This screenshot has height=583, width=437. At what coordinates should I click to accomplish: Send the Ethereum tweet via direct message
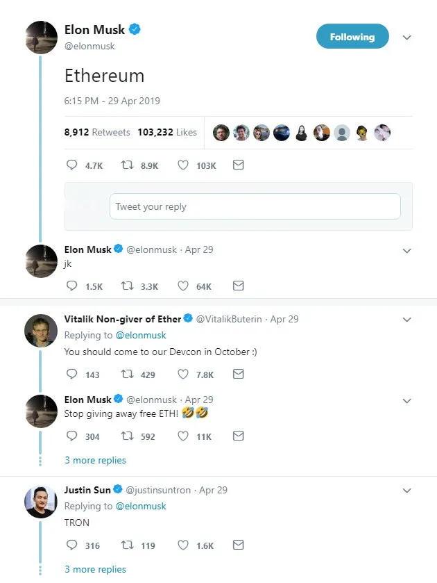tap(238, 165)
